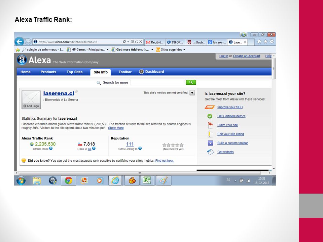Open the laserena.cl site link
Image resolution: width=323 pixels, height=242 pixels.
pos(59,93)
